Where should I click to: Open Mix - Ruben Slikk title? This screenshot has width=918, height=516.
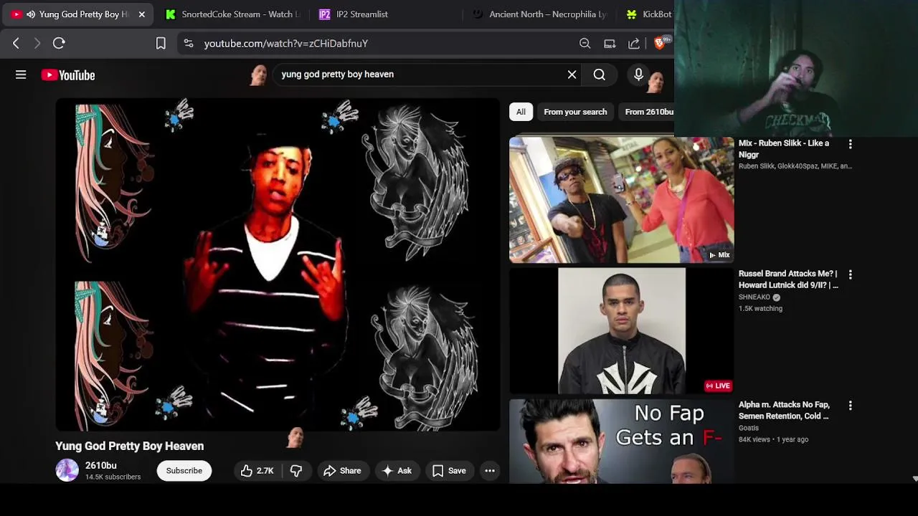tap(784, 149)
